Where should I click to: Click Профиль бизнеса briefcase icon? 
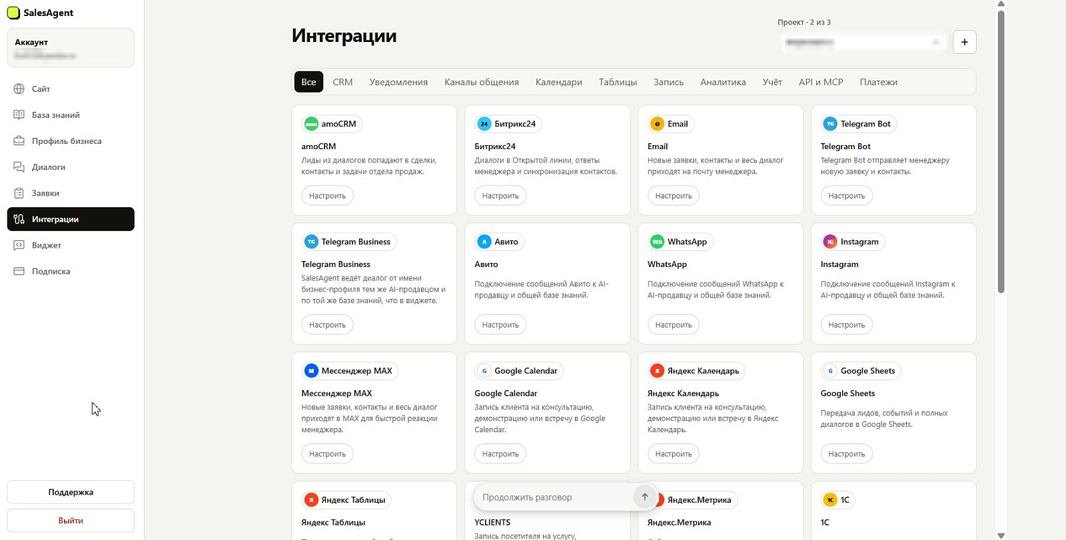[19, 140]
